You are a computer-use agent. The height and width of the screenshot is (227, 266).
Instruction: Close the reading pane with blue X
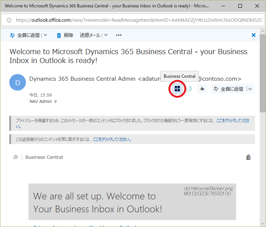(x=253, y=35)
